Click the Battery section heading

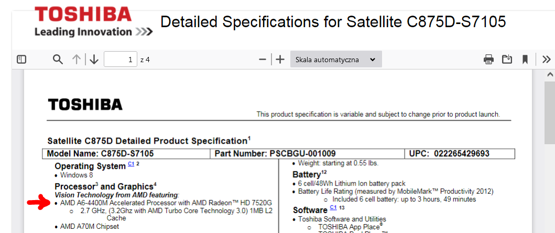coord(310,174)
